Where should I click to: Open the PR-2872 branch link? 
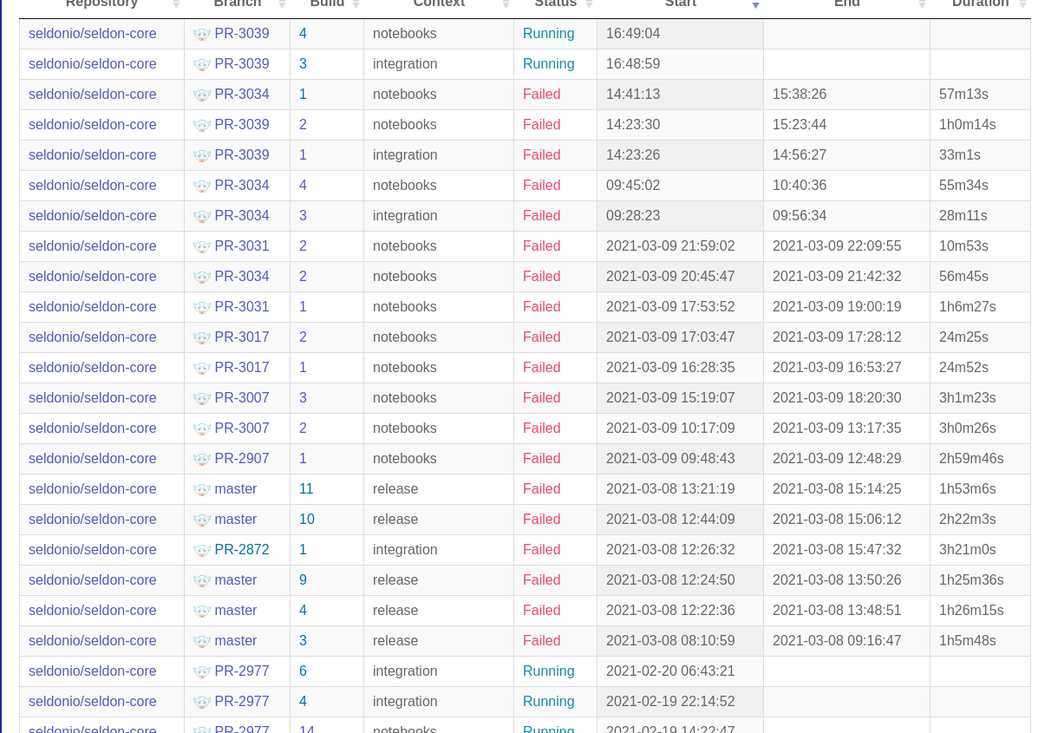pos(242,550)
